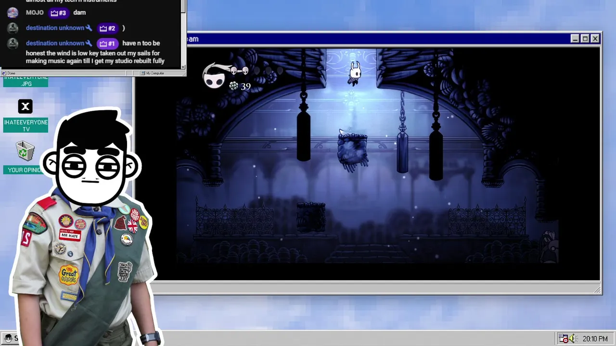
Task: Click the geo currency icon beside 39
Action: click(x=233, y=86)
